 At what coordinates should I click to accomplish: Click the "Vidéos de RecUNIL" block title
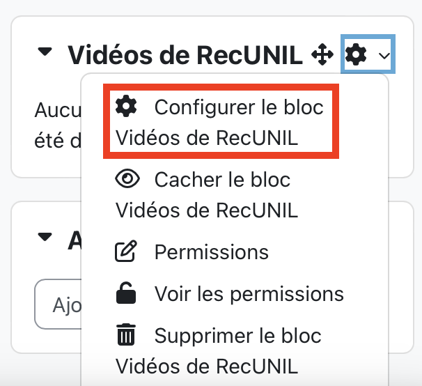pos(185,54)
